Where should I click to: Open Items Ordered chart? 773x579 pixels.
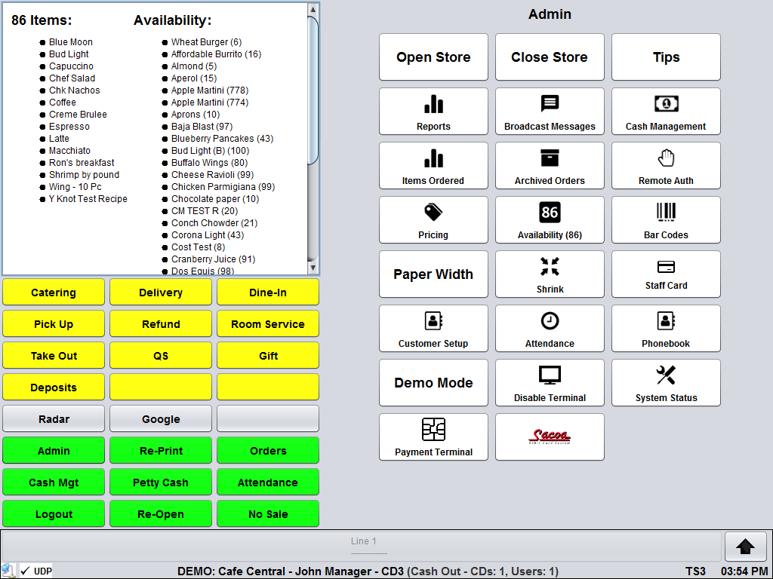point(433,165)
